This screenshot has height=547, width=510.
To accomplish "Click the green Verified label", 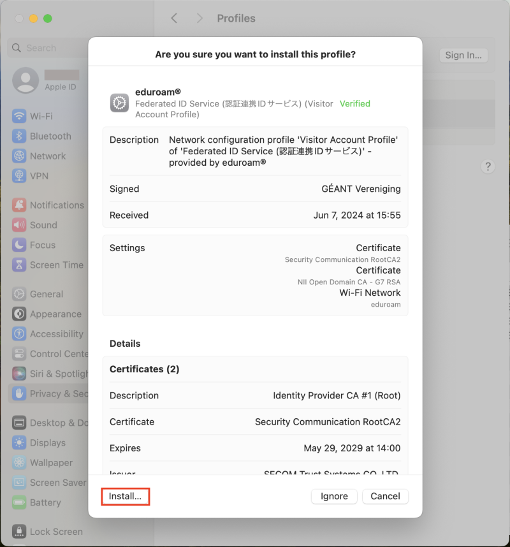I will tap(354, 104).
